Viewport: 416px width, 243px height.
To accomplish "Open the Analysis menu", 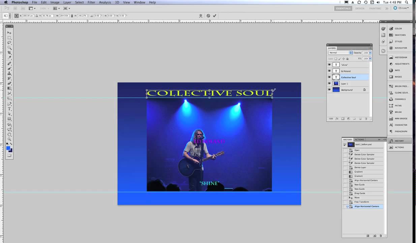I will click(105, 2).
